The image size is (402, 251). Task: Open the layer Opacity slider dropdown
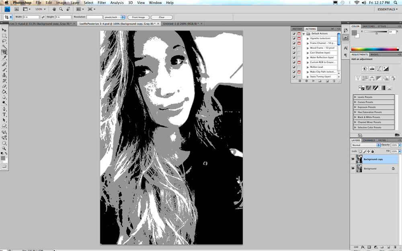(x=400, y=145)
